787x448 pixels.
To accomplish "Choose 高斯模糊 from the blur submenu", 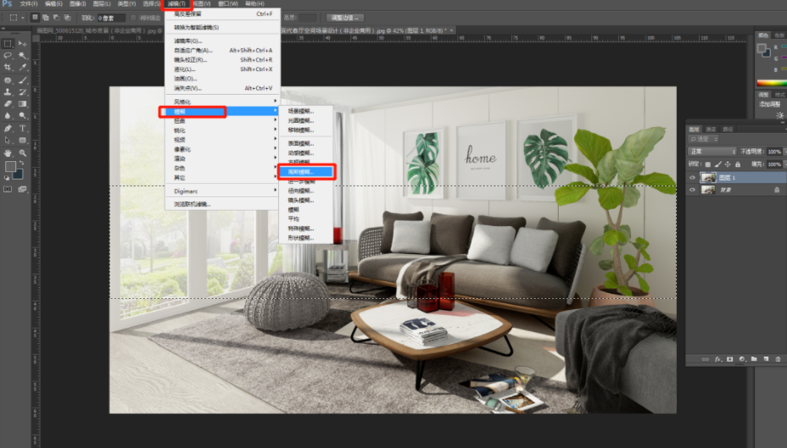I will click(x=306, y=172).
